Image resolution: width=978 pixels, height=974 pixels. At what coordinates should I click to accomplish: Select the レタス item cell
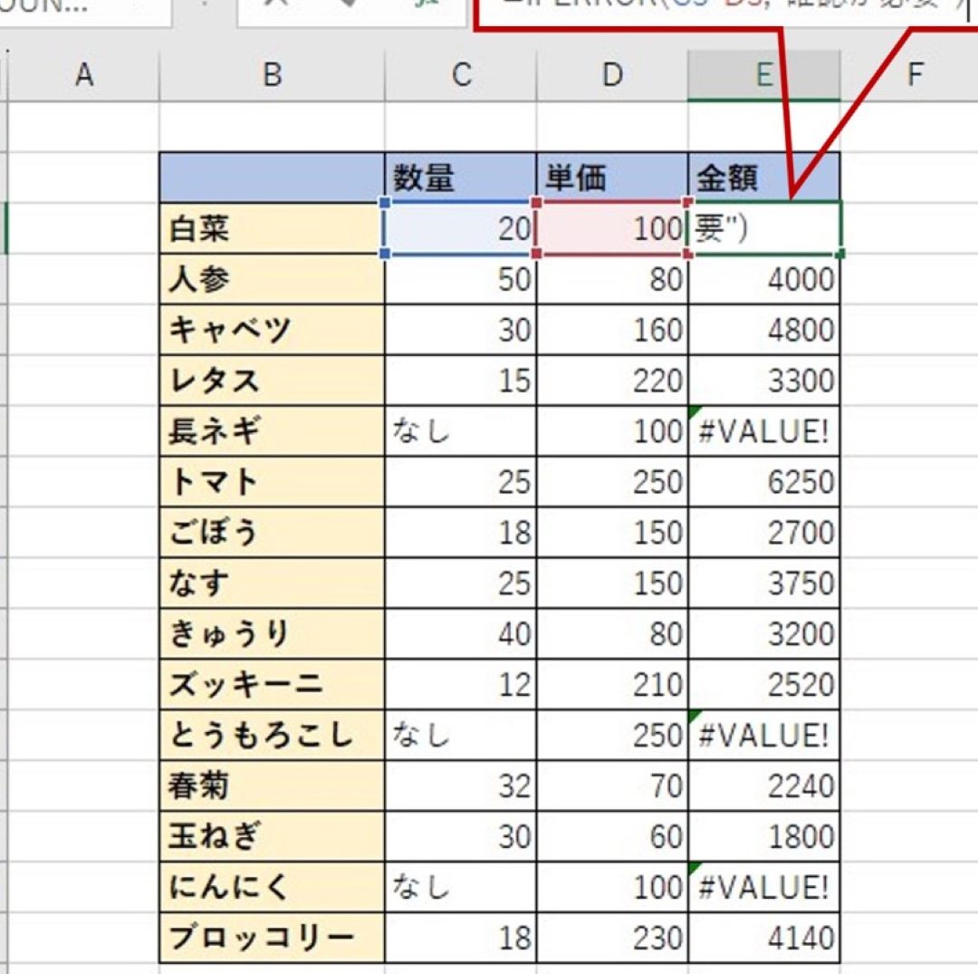click(272, 381)
